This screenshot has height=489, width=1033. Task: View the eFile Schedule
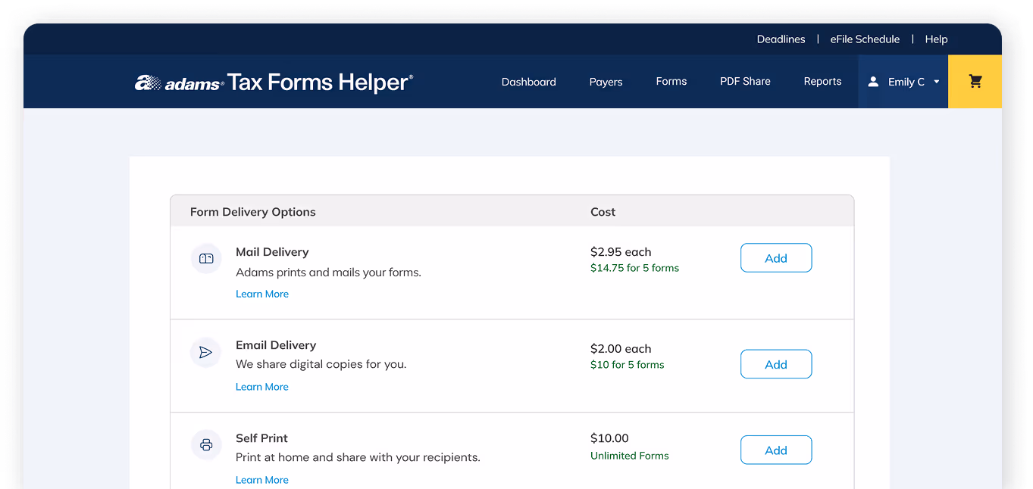tap(865, 39)
